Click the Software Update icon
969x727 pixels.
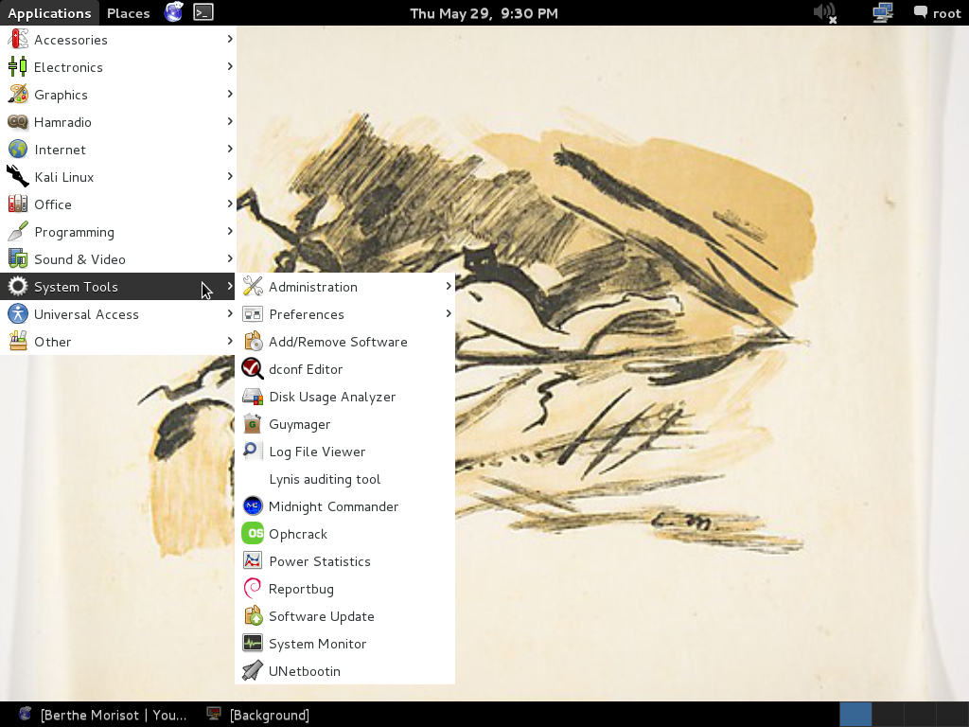point(253,616)
